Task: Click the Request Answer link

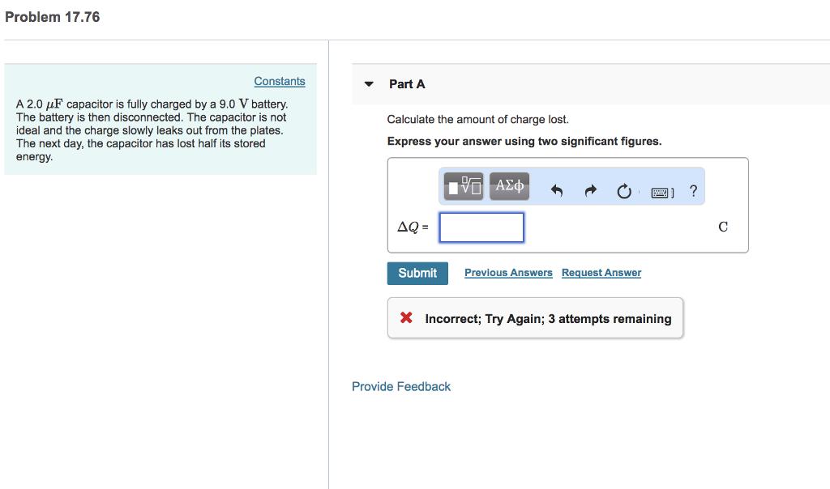Action: [x=601, y=273]
